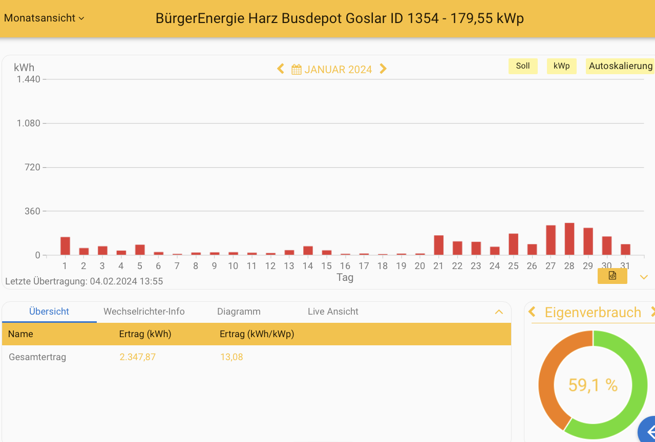This screenshot has width=655, height=442.
Task: Show previous Eigenverbrauch panel with left arrow
Action: (532, 312)
